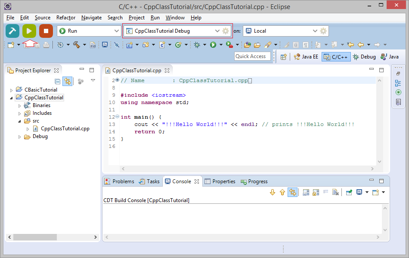Toggle Pin Console icon
409x258 pixels.
pyautogui.click(x=349, y=192)
